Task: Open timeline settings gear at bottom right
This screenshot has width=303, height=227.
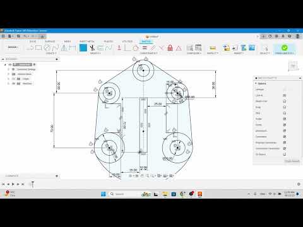Action: tap(299, 184)
